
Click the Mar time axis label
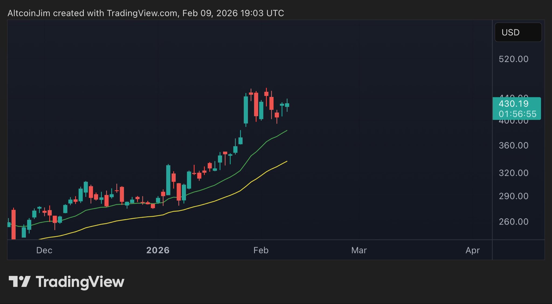coord(359,250)
